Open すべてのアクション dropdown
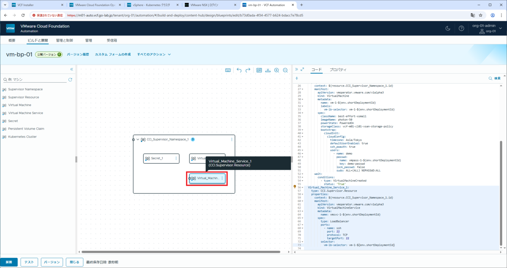The height and width of the screenshot is (268, 507). 154,54
